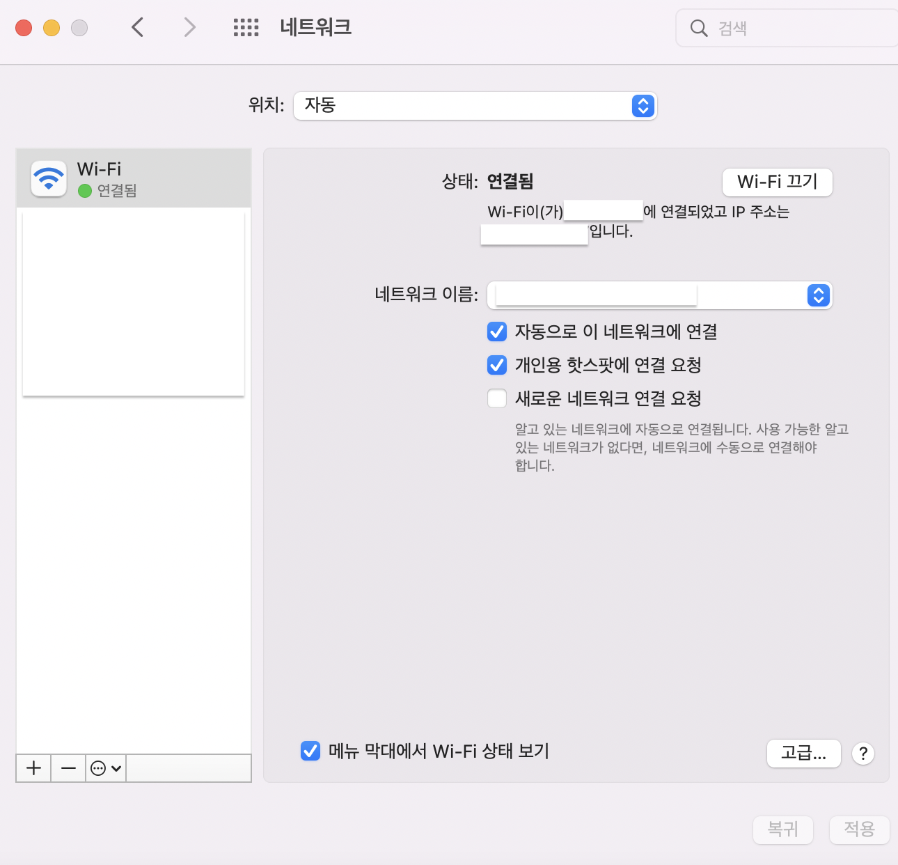Expand the 네트워크 이름 dropdown

(x=819, y=295)
